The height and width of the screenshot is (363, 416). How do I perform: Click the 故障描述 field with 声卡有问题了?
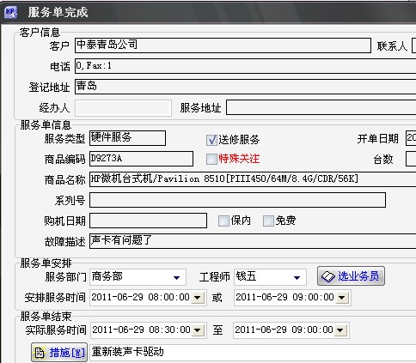point(253,241)
